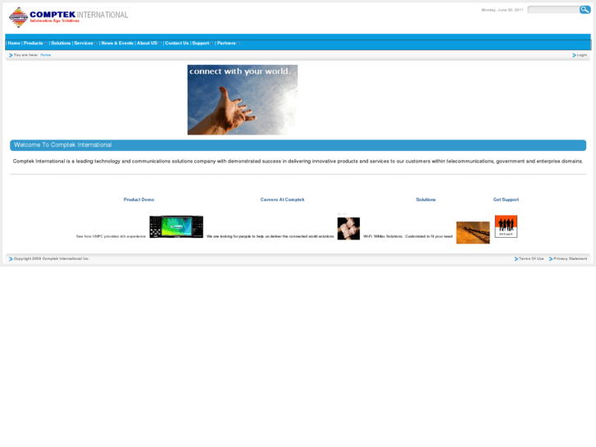Image resolution: width=596 pixels, height=447 pixels.
Task: Open the Get Support link
Action: [506, 200]
